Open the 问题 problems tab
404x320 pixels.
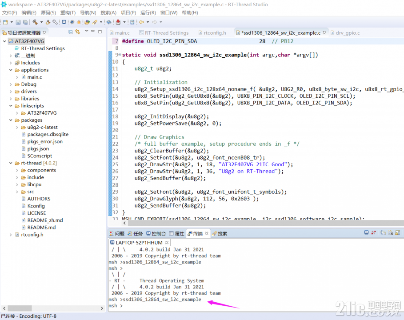tap(117, 234)
